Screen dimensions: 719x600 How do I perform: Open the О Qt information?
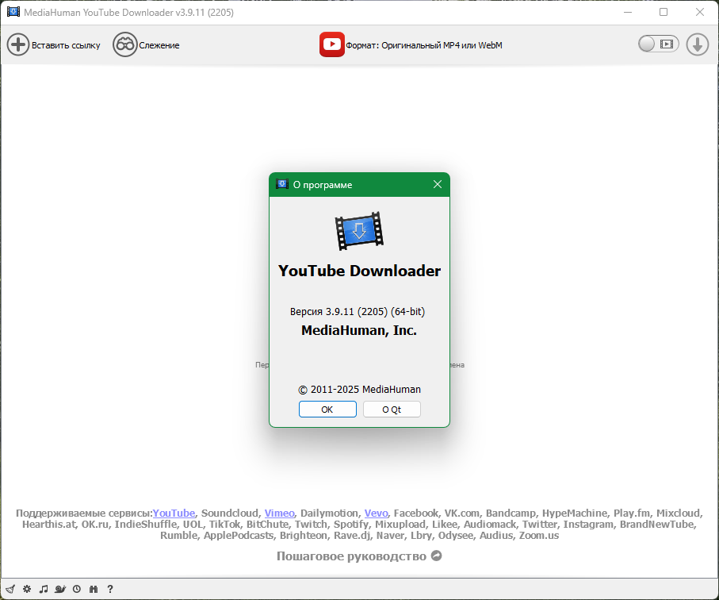392,410
